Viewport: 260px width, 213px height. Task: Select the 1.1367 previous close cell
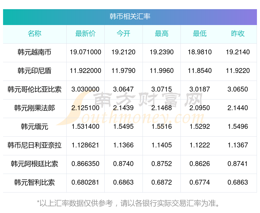point(238,145)
